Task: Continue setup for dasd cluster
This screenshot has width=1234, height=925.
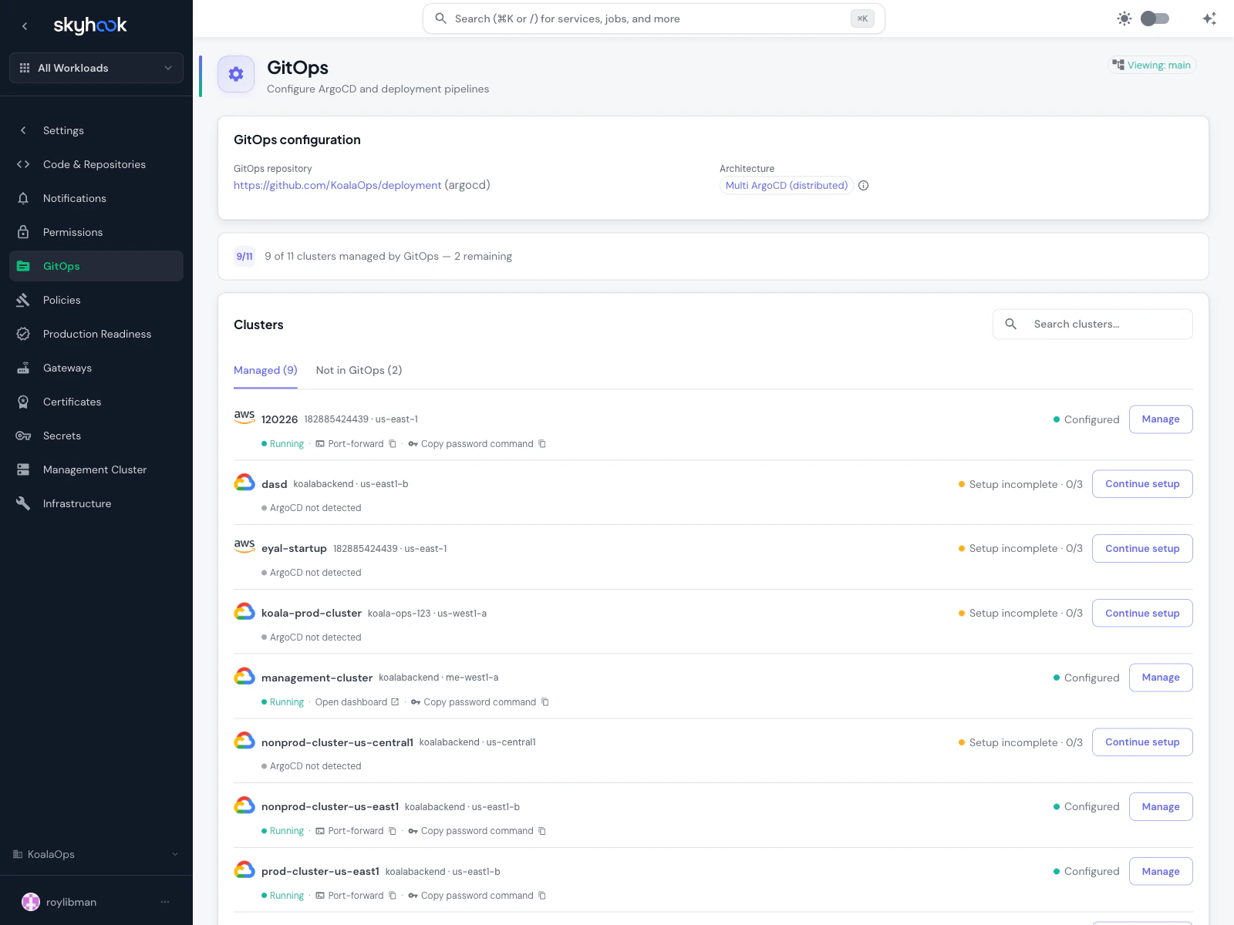Action: point(1142,484)
